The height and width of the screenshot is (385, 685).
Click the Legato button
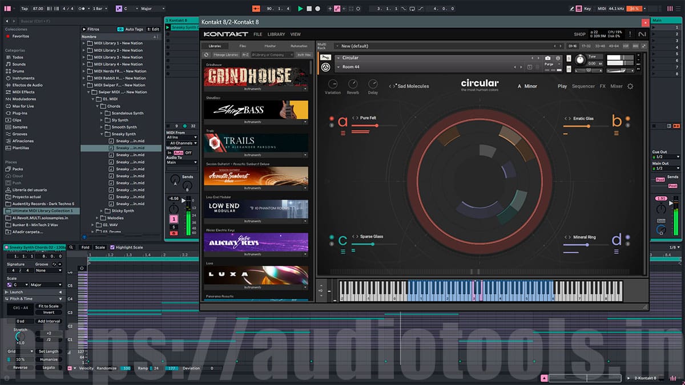click(x=49, y=367)
